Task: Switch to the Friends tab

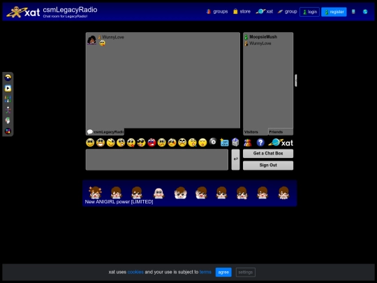Action: pos(281,132)
